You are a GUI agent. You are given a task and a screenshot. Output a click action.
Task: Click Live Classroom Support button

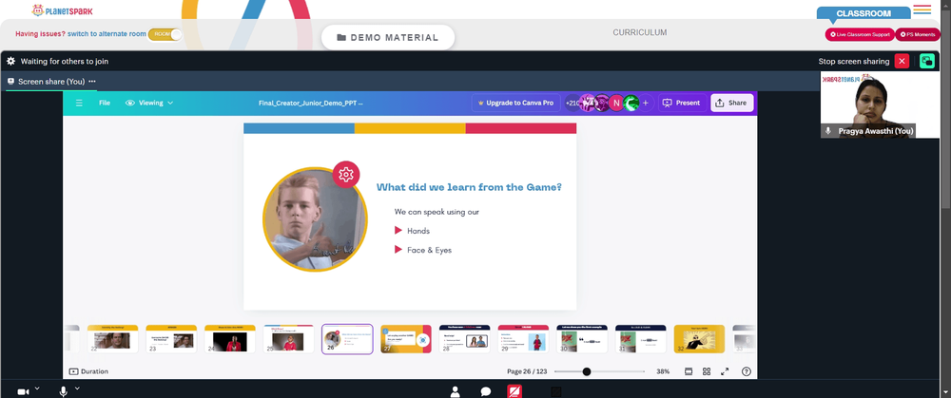(x=860, y=34)
